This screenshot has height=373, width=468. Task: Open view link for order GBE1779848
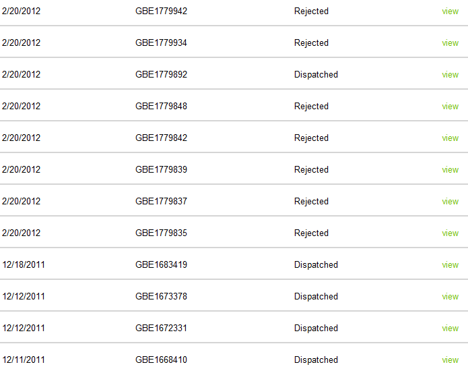click(x=450, y=107)
